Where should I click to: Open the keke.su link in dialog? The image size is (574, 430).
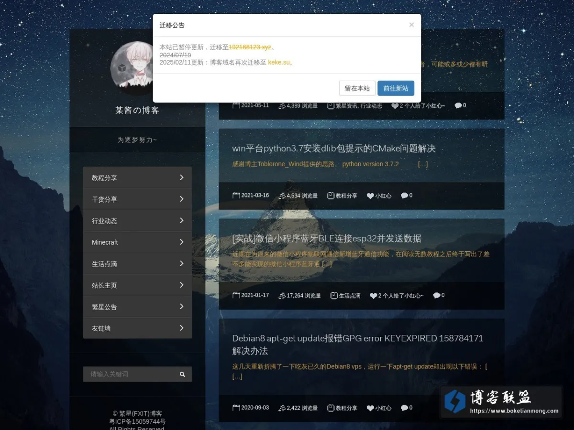279,62
